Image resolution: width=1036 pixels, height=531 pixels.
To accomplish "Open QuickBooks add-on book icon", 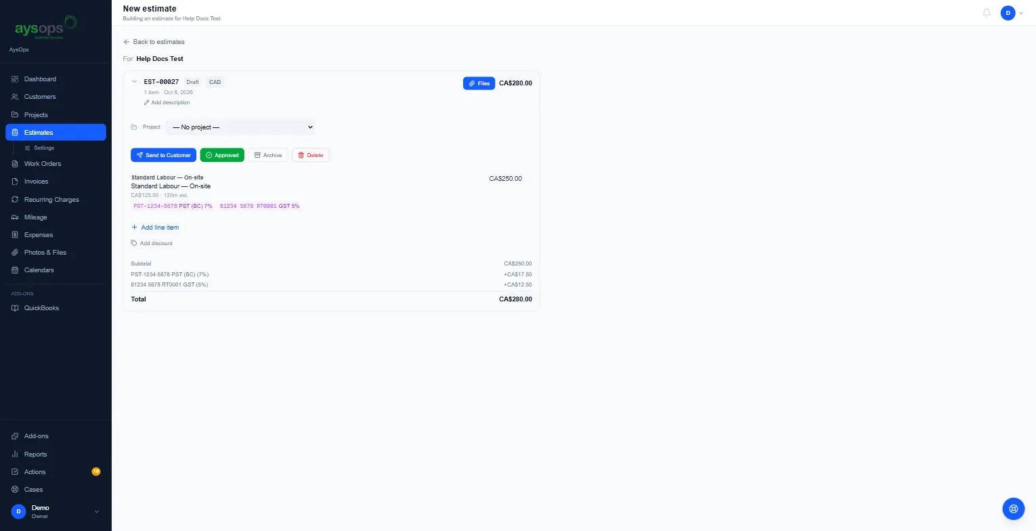I will 15,308.
